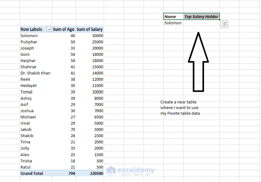Click the salary value 12000
261x182 pixels.
click(98, 79)
